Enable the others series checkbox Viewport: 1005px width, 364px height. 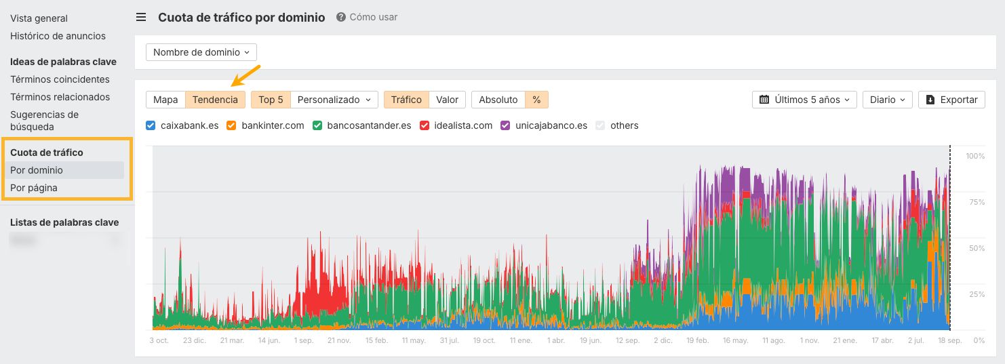[x=599, y=125]
